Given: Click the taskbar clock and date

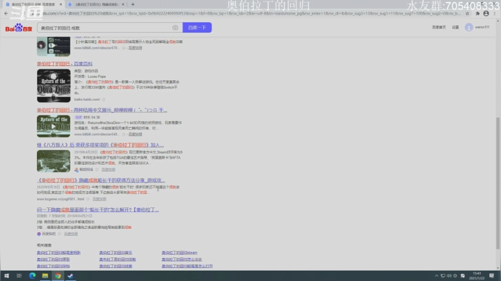Looking at the screenshot, I should (x=477, y=275).
